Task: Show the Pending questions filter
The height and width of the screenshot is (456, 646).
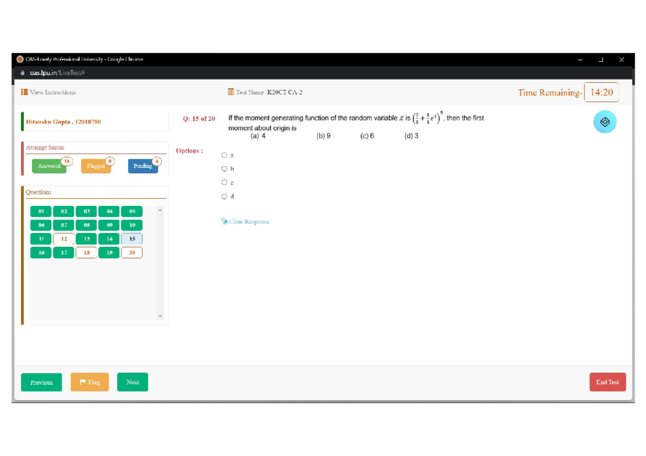Action: [143, 166]
